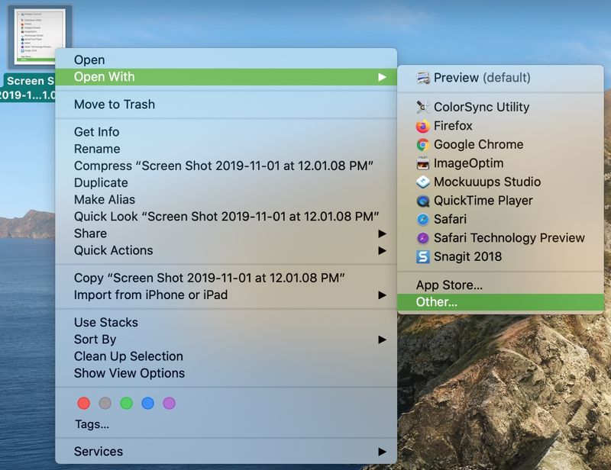Open with ColorSync Utility

501,107
